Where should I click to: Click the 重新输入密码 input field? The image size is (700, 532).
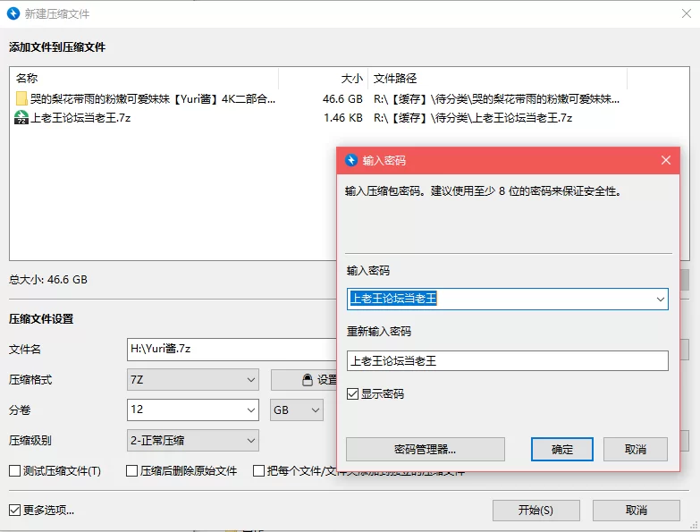click(508, 360)
